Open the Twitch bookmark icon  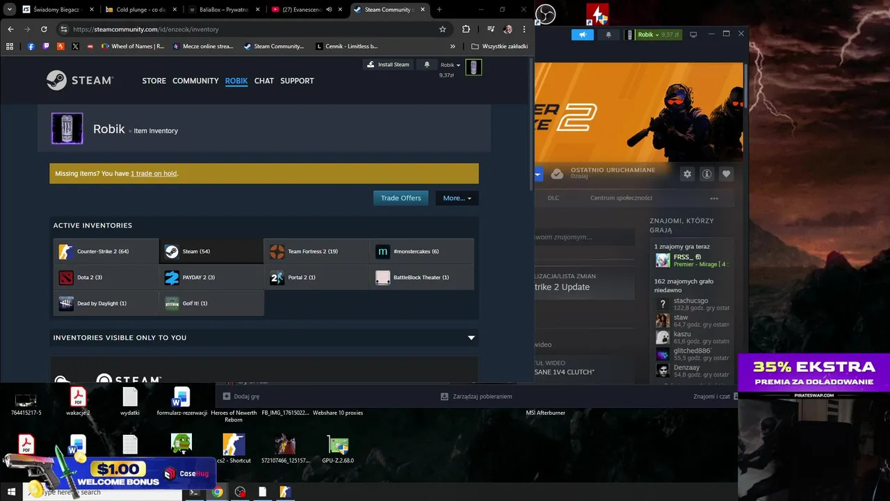[46, 47]
